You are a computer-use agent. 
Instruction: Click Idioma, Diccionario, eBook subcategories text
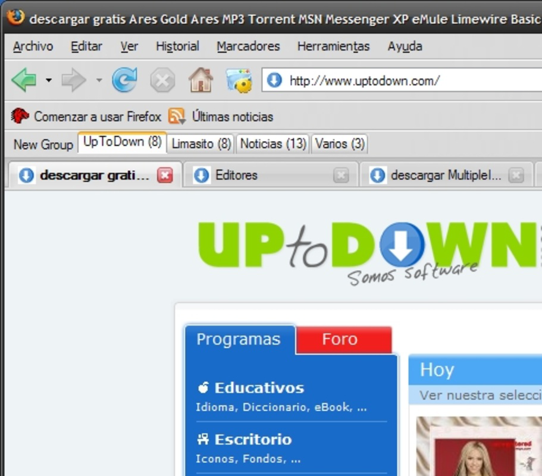click(x=281, y=407)
